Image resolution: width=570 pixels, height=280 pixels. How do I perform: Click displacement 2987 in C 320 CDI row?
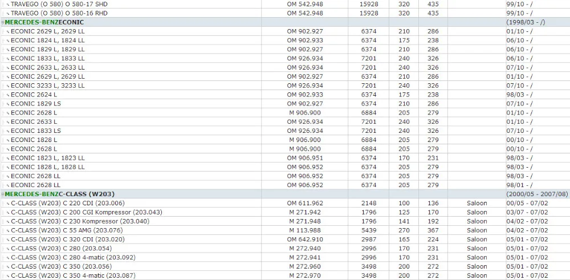(369, 240)
